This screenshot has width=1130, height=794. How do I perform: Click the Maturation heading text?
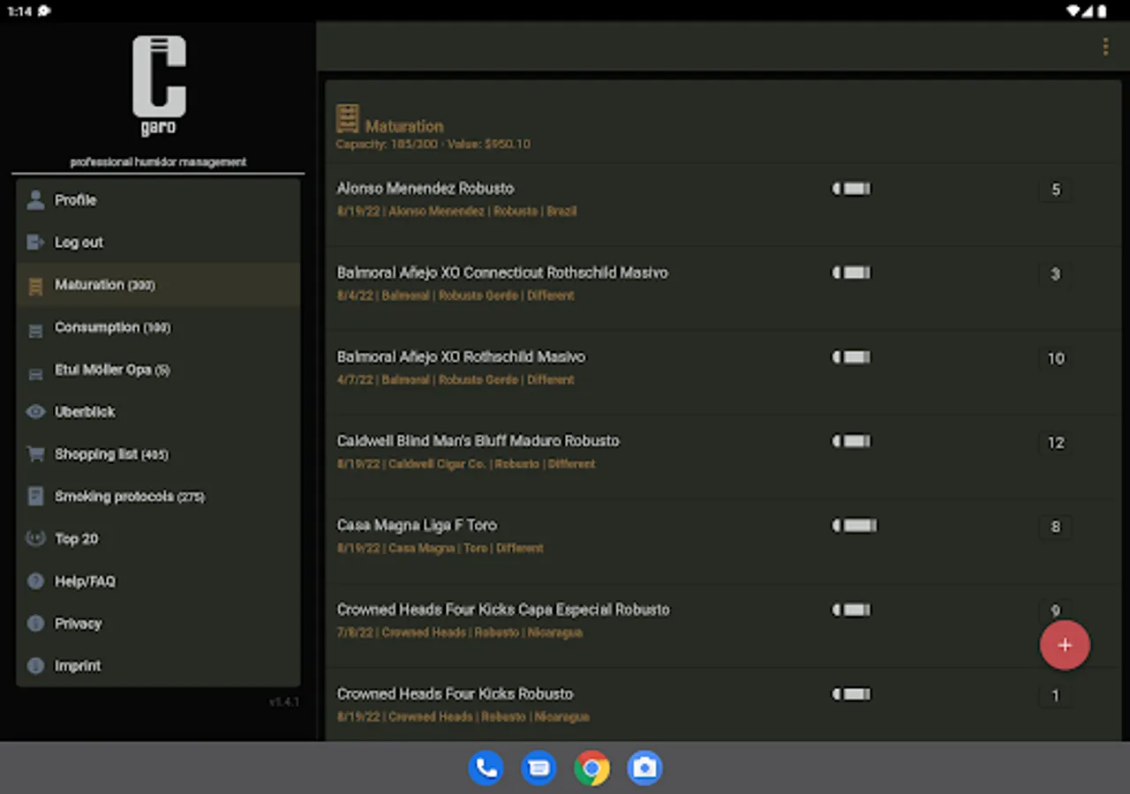404,126
